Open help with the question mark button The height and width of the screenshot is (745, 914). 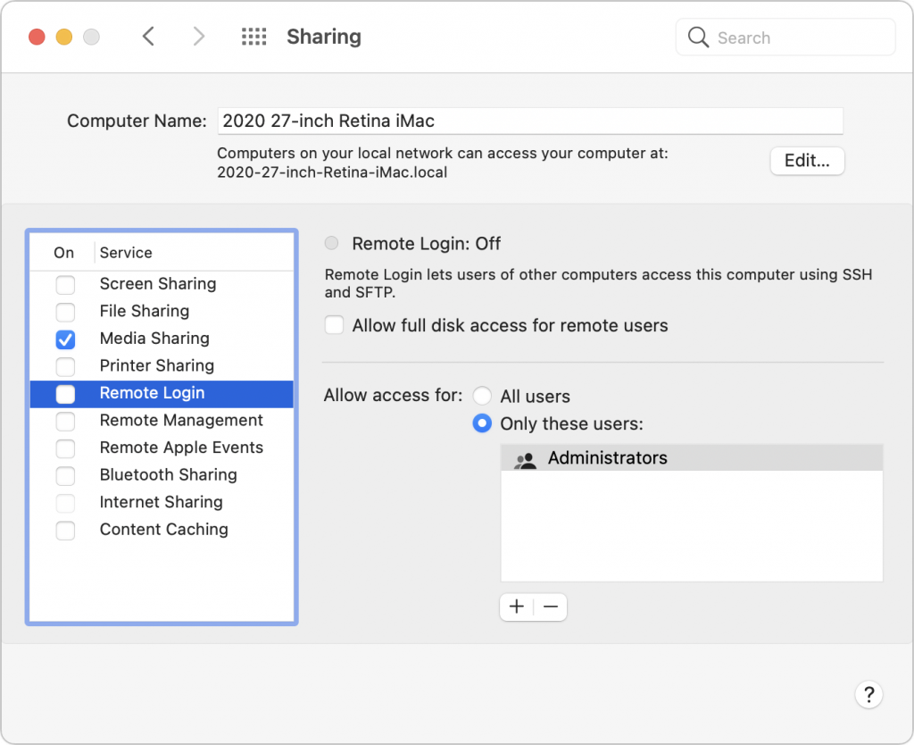pos(868,694)
